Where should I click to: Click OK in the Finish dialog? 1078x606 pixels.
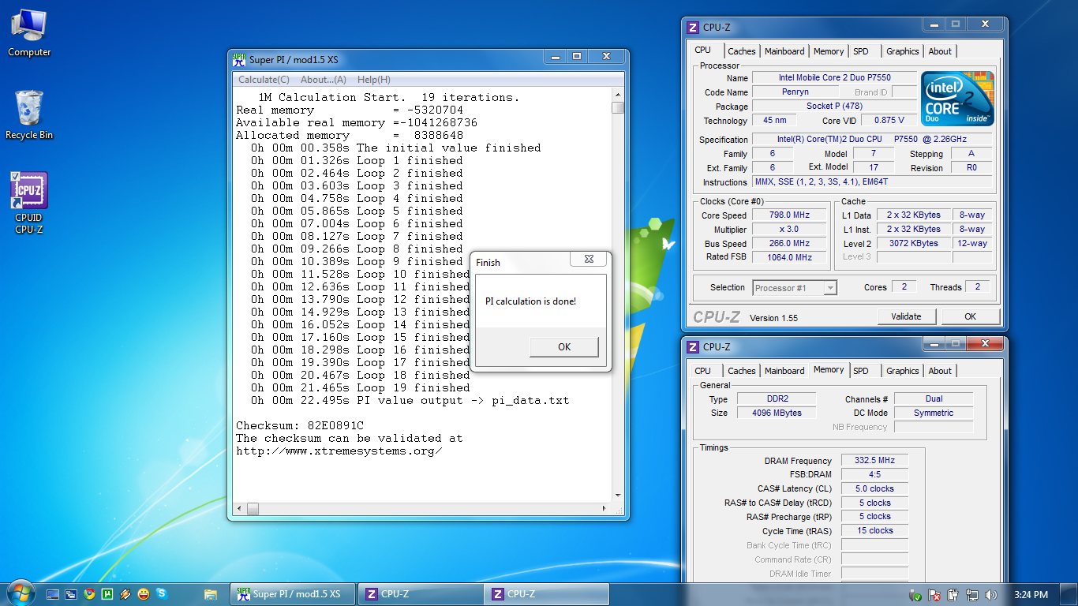pyautogui.click(x=564, y=347)
